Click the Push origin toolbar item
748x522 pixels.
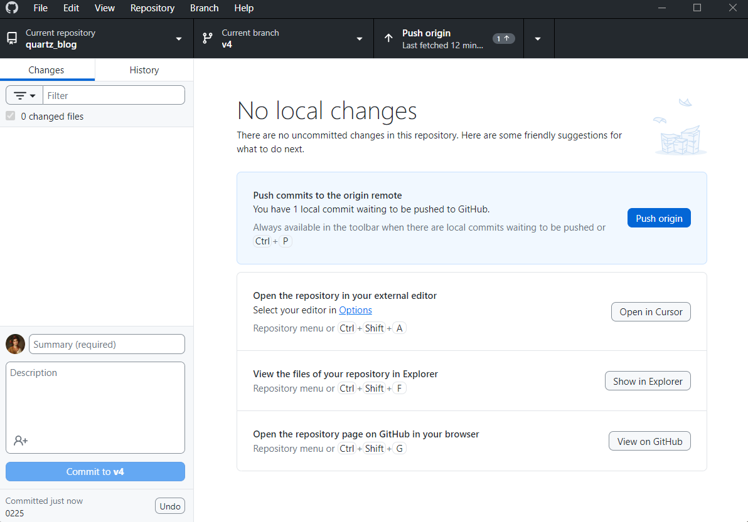click(449, 39)
